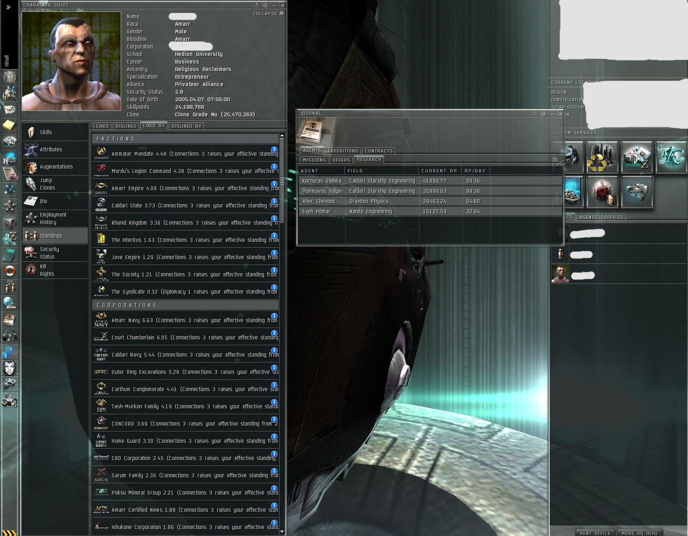Select research agent Karnuras Ulalima row
Screen dimensions: 688x536
click(x=430, y=181)
